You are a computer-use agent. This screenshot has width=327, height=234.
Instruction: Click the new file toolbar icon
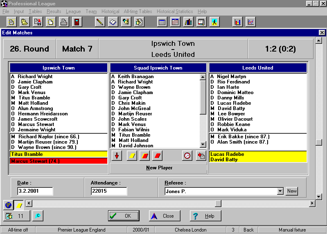(x=11, y=22)
